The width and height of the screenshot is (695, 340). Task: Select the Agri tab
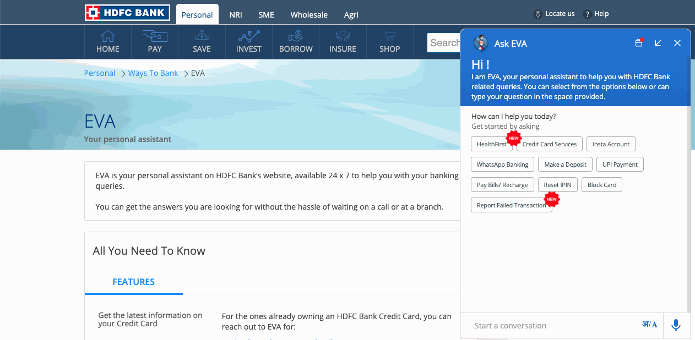(x=351, y=15)
